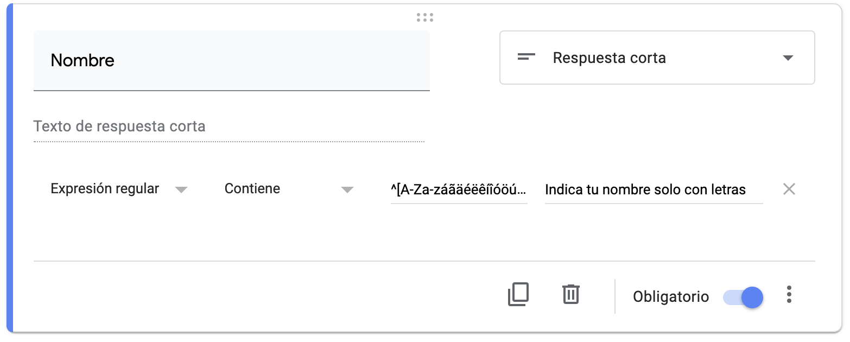850x342 pixels.
Task: Remove the validation rule with X
Action: tap(789, 189)
